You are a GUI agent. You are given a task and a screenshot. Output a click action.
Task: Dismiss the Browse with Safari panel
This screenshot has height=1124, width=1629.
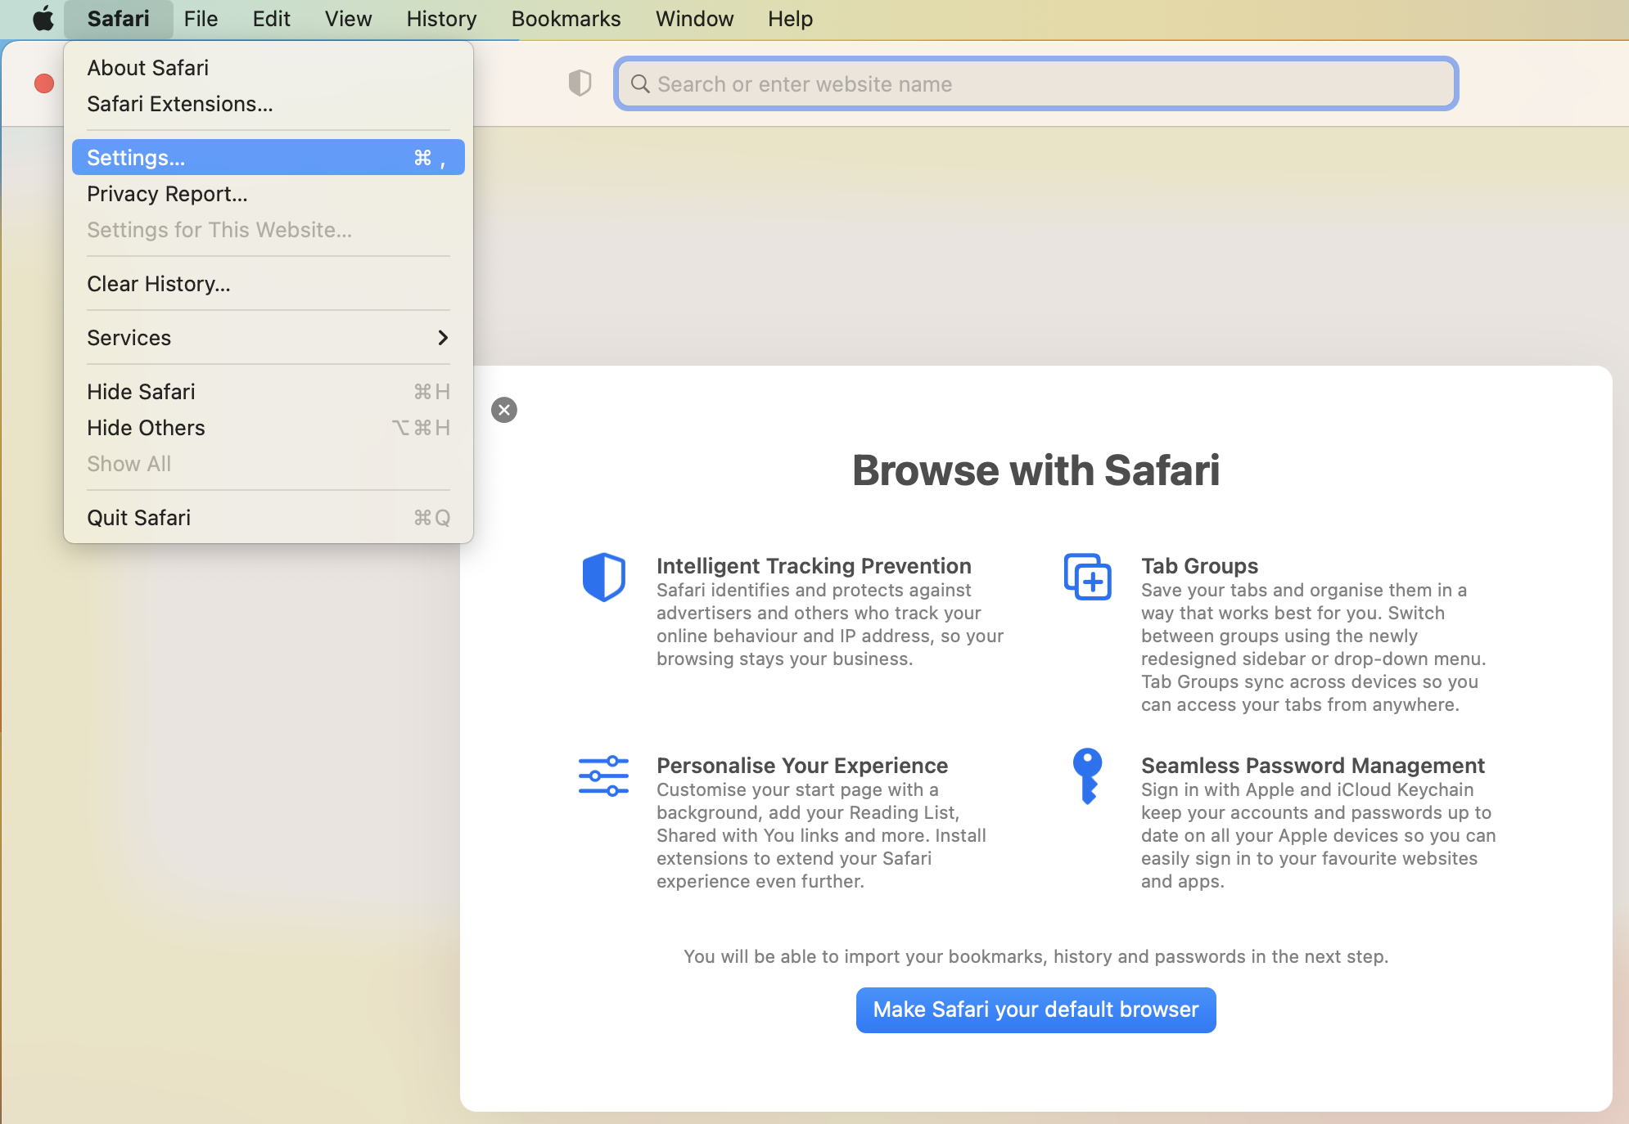coord(504,410)
